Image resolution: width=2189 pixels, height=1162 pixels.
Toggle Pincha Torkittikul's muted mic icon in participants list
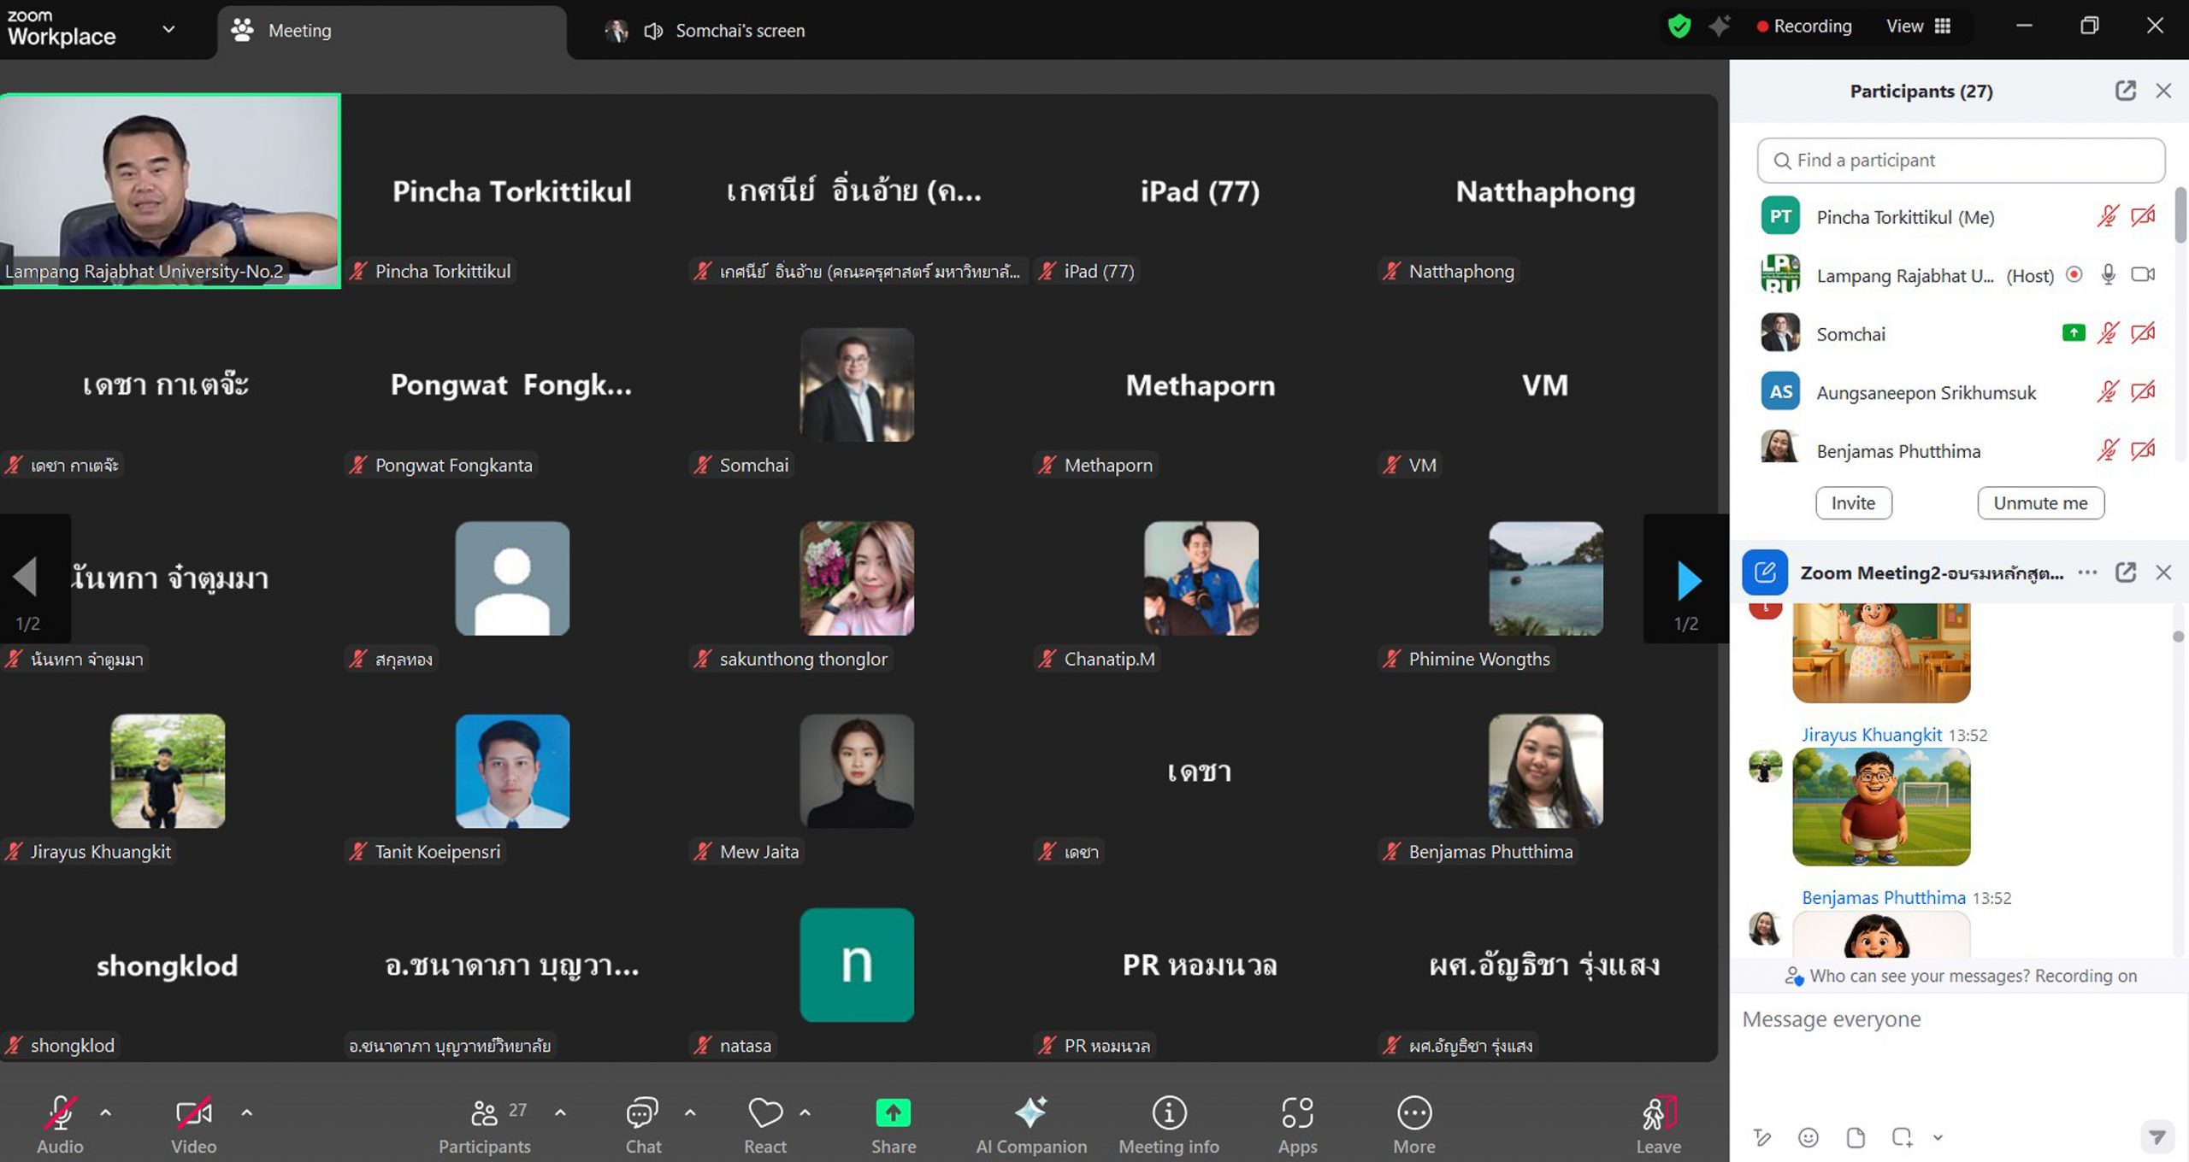click(x=2108, y=217)
